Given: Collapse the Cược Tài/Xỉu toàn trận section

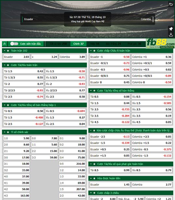Looking at the screenshot, I should pyautogui.click(x=5, y=65).
